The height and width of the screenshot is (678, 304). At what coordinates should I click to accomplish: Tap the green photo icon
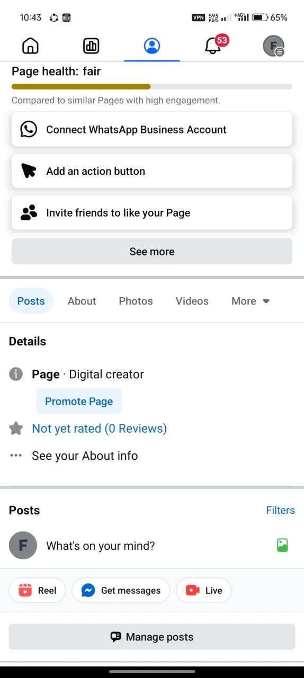[282, 546]
